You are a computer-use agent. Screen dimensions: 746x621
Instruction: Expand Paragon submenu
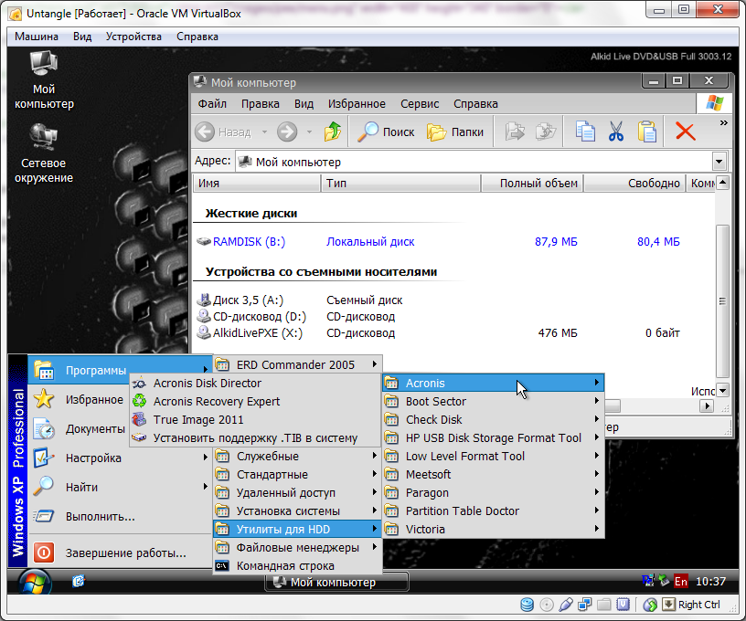click(494, 493)
